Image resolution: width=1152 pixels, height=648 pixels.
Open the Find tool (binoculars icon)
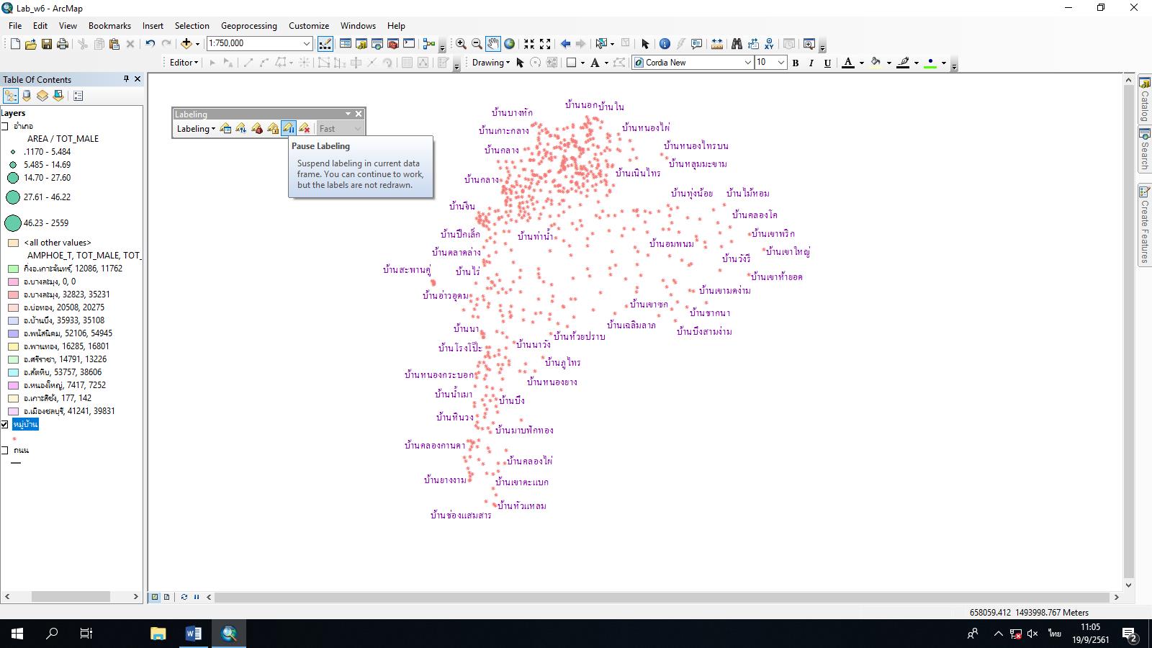click(737, 44)
